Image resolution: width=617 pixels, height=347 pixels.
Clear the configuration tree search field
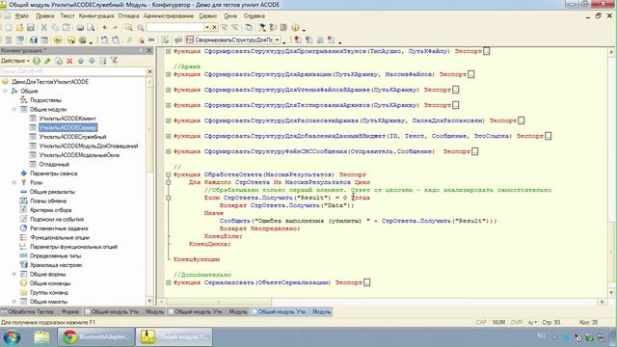149,71
